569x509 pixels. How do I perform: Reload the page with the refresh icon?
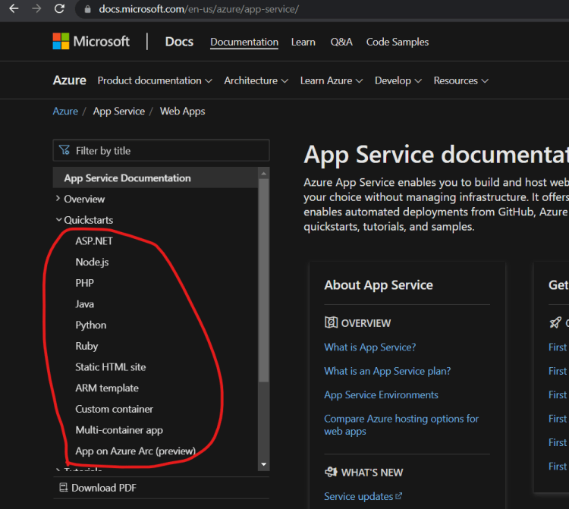59,8
